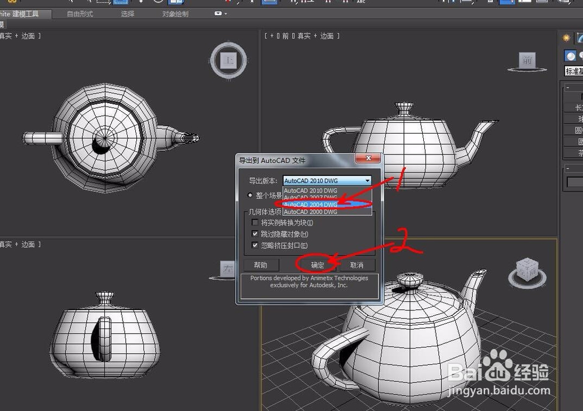Choose AutoCAD 2000 DWG from the version list

coord(327,212)
